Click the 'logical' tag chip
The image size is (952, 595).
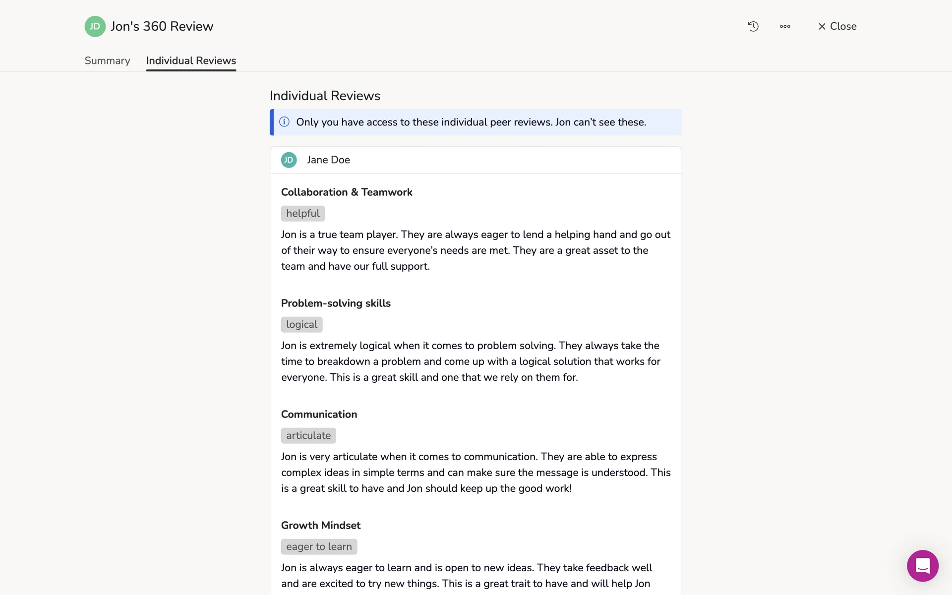[301, 324]
